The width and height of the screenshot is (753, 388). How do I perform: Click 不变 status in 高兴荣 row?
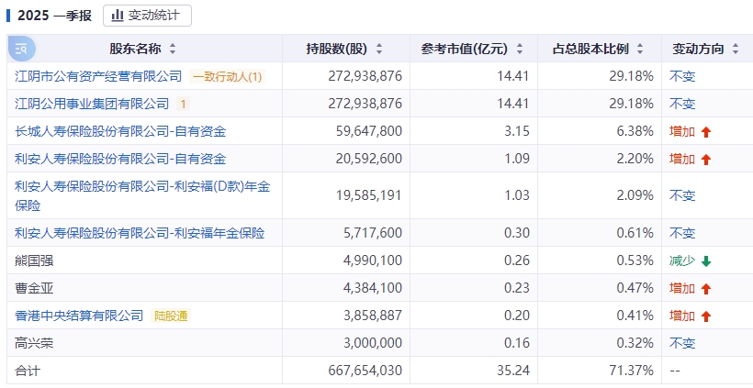(682, 343)
